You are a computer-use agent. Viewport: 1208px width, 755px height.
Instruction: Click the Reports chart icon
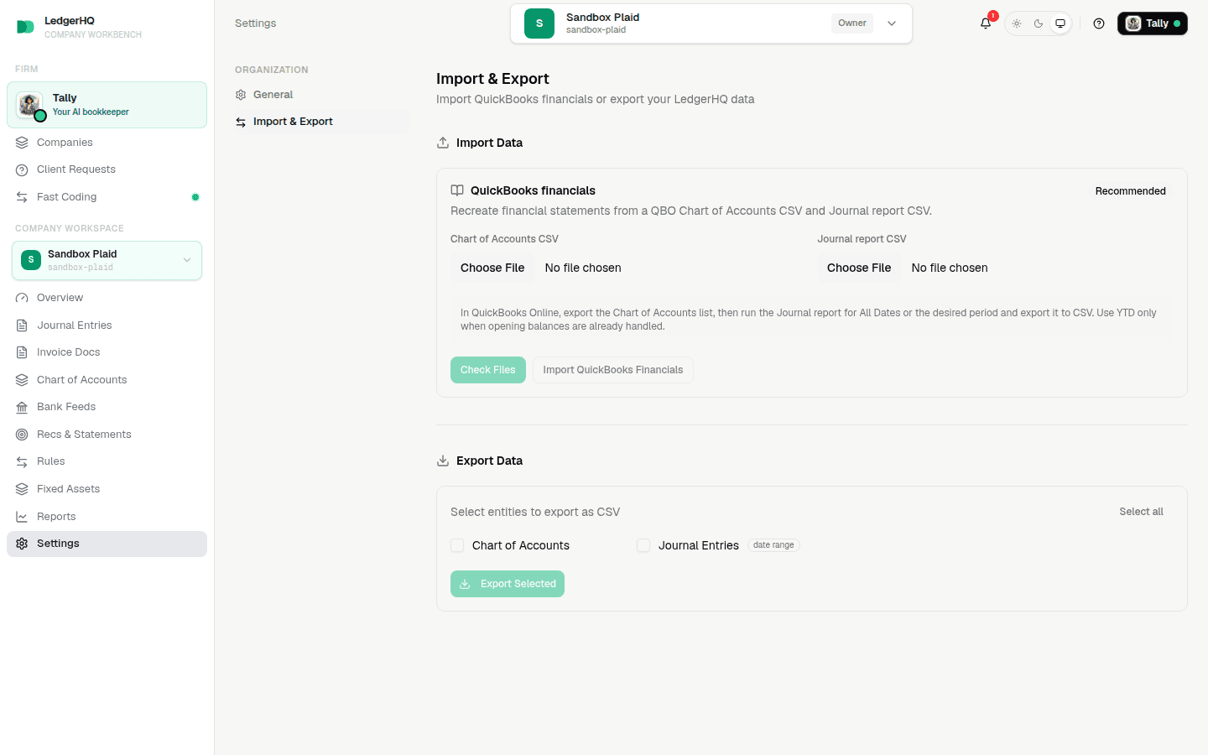click(x=22, y=517)
